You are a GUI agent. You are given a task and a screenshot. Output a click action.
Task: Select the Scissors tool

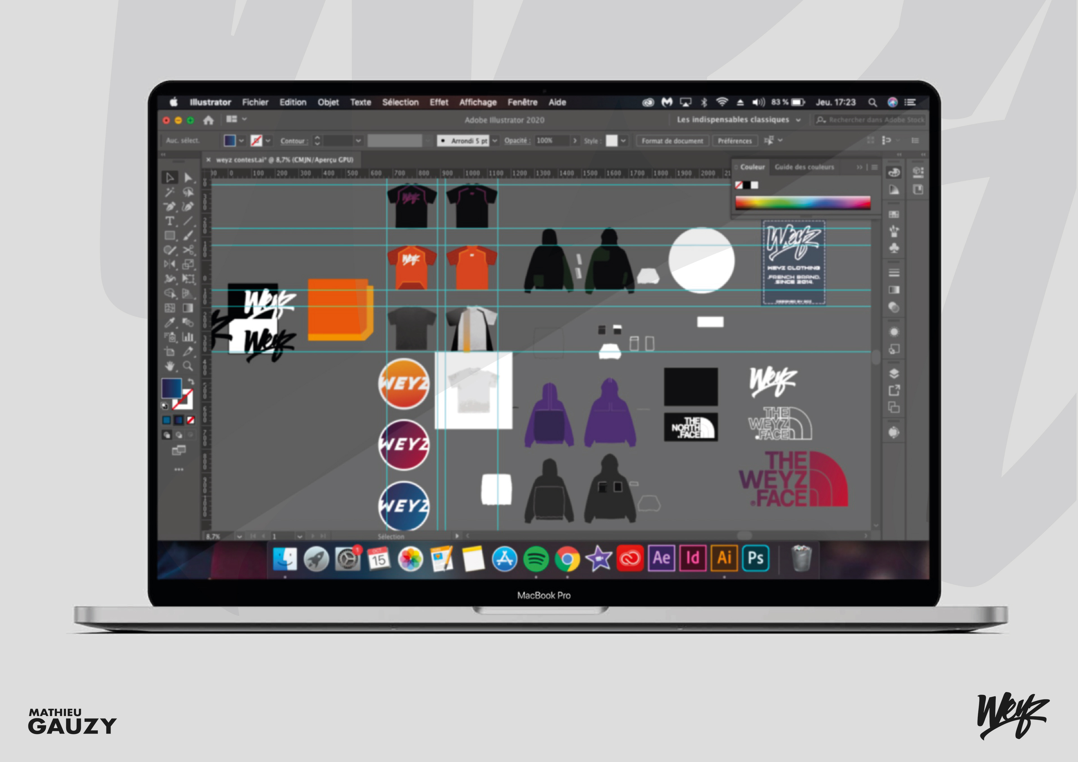pyautogui.click(x=188, y=250)
